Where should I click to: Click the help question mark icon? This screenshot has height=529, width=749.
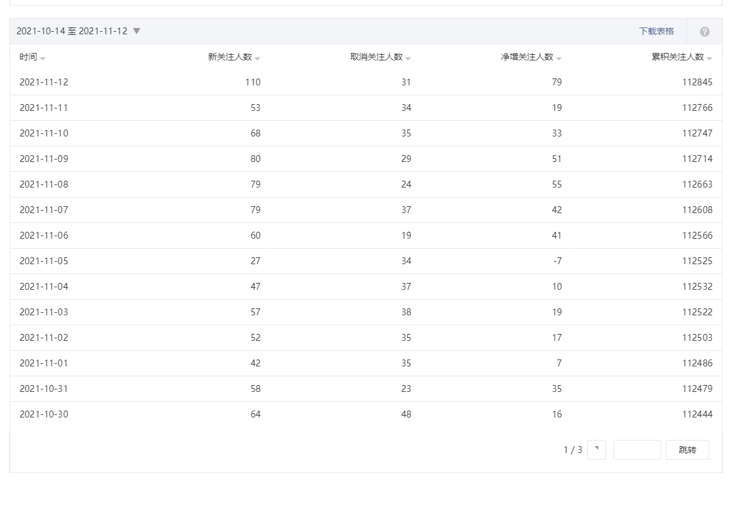click(704, 32)
